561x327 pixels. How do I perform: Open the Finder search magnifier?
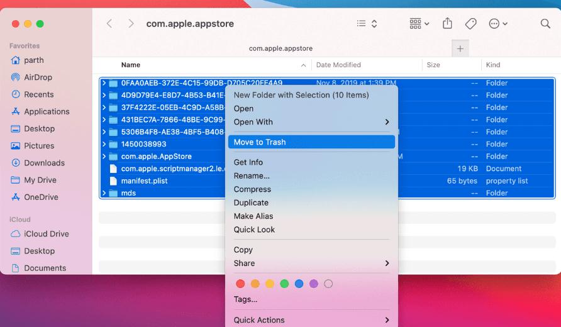coord(545,23)
